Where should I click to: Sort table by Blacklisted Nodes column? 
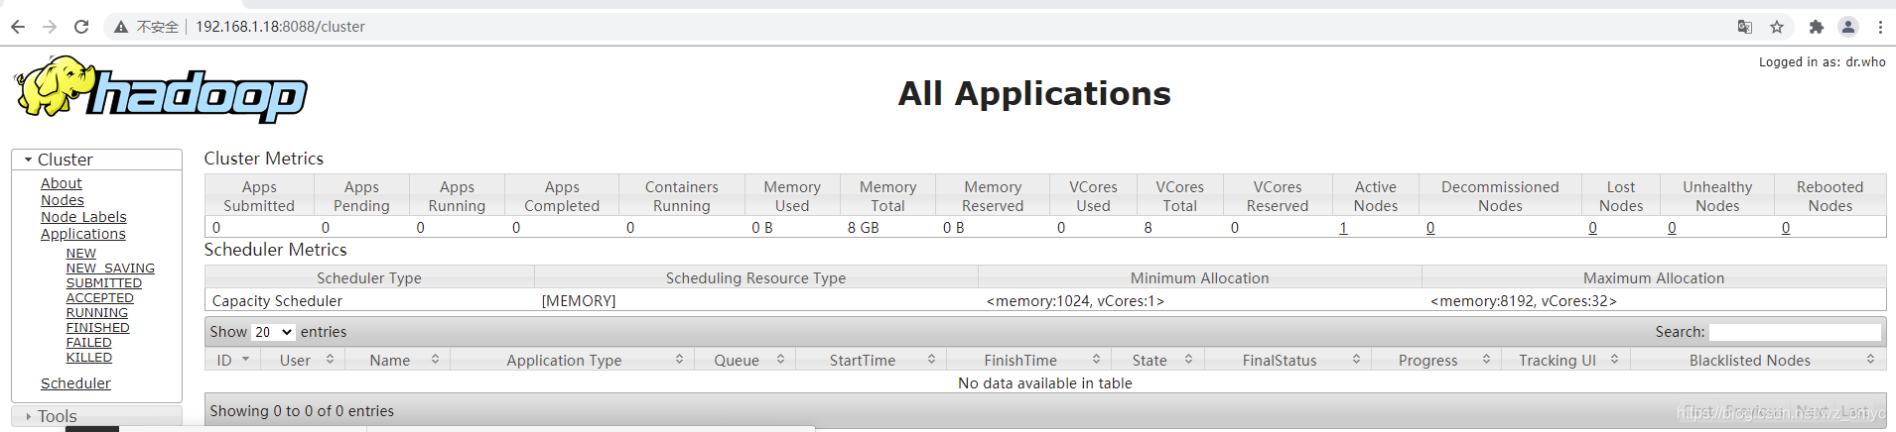(x=1758, y=360)
